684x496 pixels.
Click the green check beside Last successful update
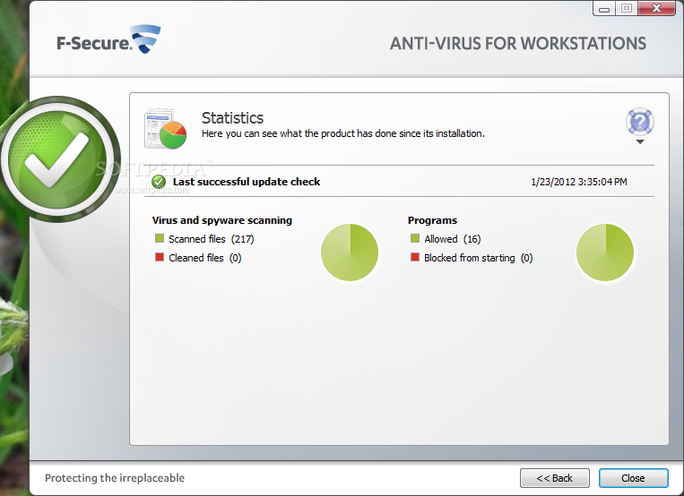(159, 182)
